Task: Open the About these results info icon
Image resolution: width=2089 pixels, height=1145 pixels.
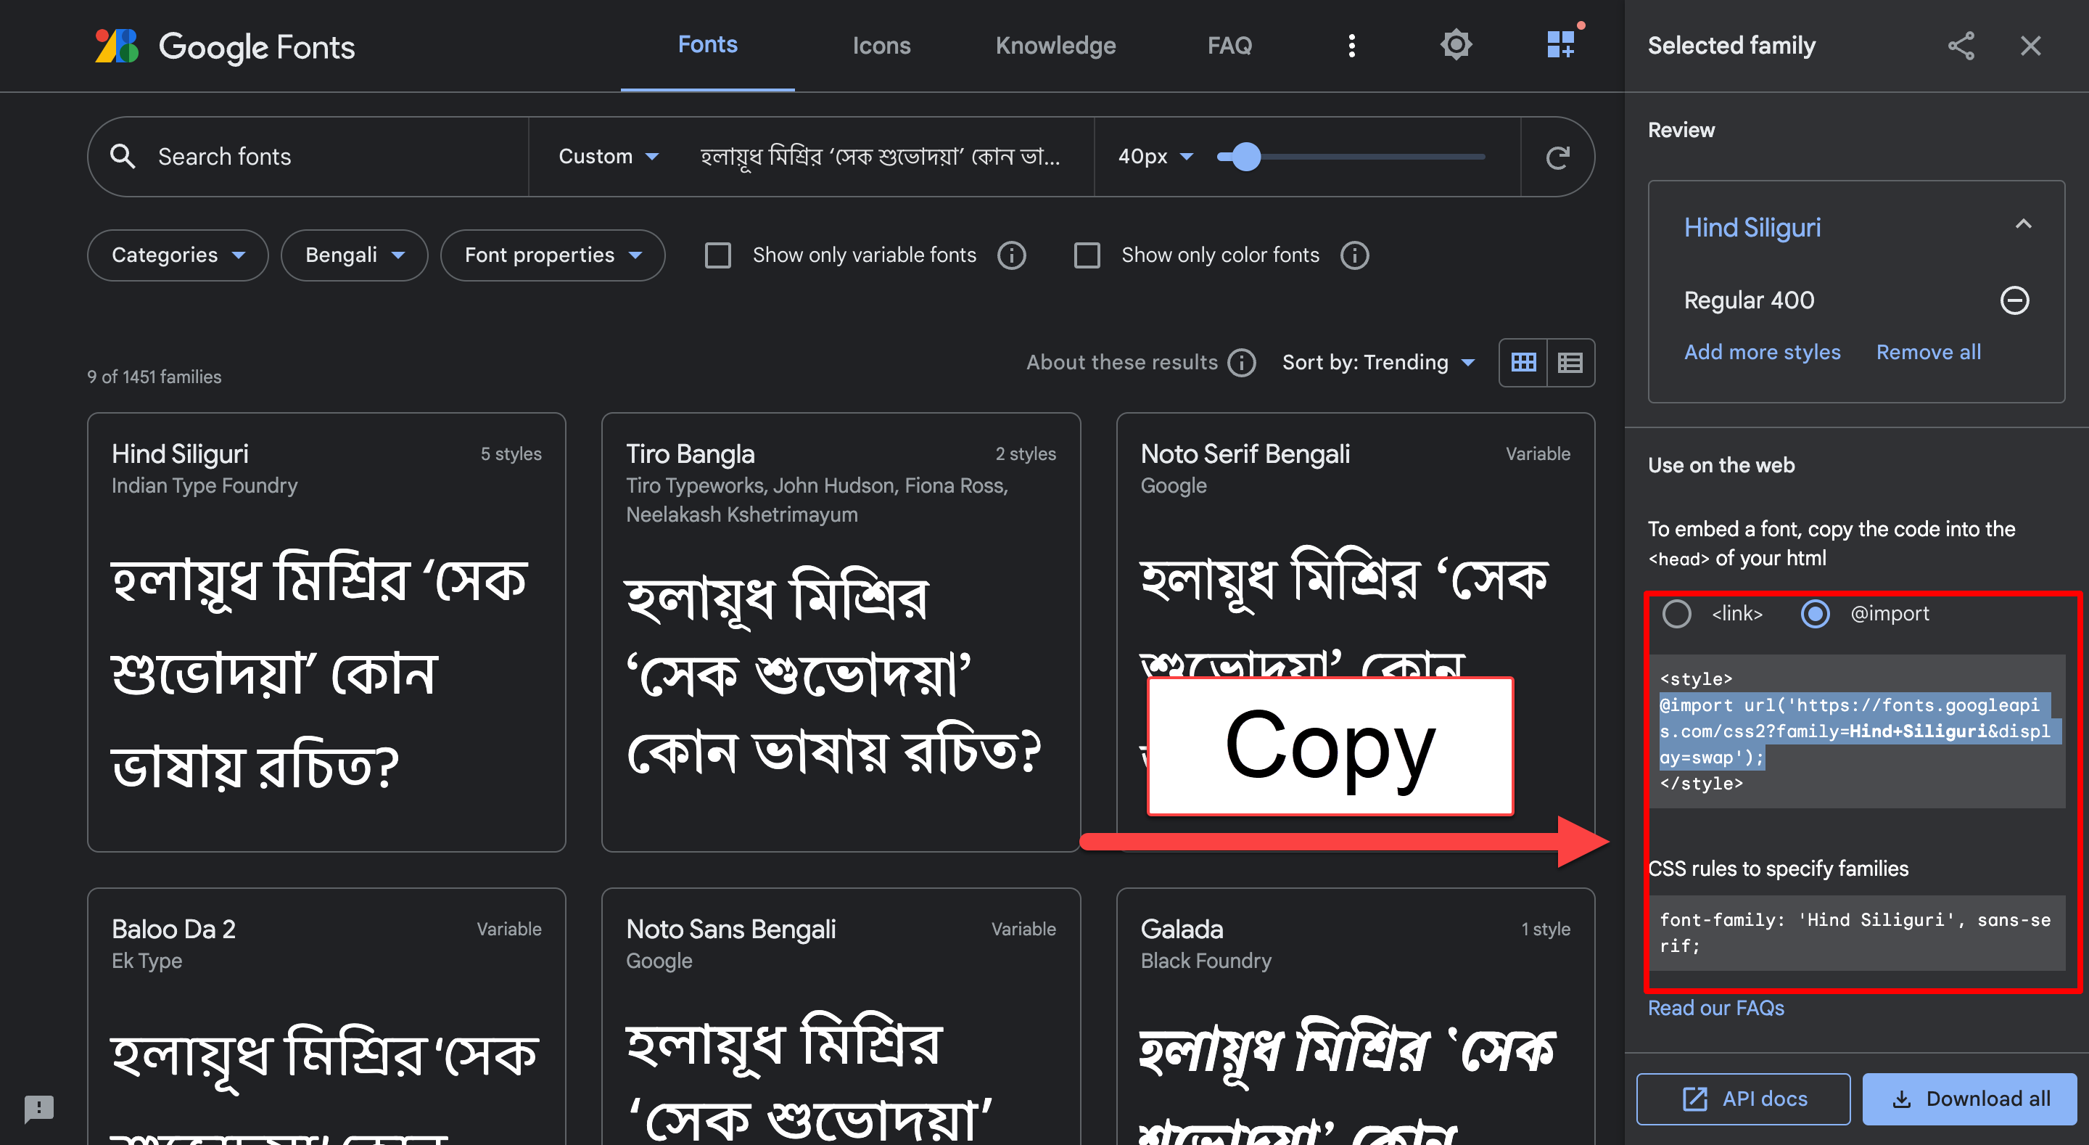Action: (x=1242, y=362)
